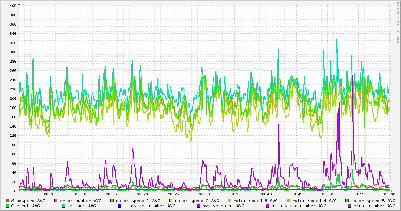Viewport: 401px width, 211px height.
Task: Click the 320 value on y-axis
Action: [x=13, y=43]
